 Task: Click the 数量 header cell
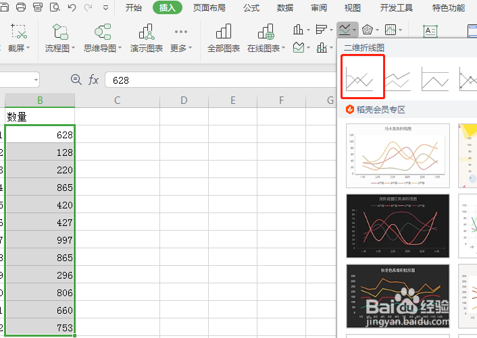pos(40,116)
